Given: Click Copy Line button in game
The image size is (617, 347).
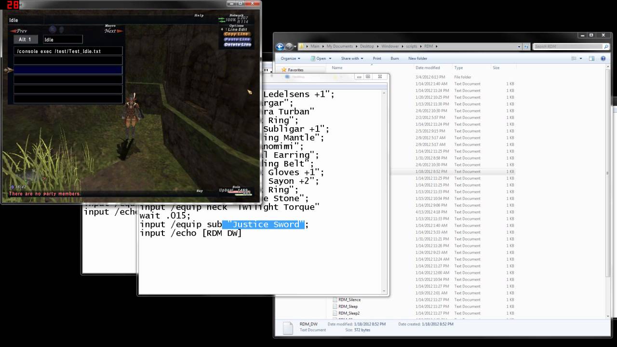Looking at the screenshot, I should [x=236, y=34].
